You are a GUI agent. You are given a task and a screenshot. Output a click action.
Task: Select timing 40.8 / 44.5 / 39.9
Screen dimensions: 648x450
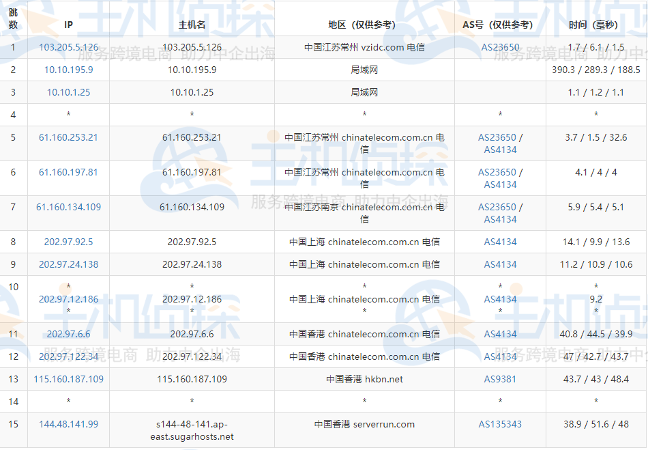point(596,334)
